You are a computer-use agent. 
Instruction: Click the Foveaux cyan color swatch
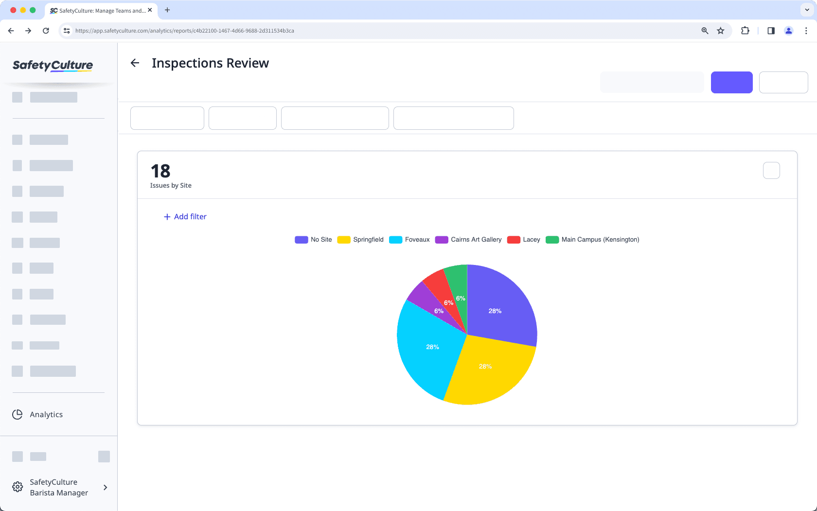[x=395, y=239]
